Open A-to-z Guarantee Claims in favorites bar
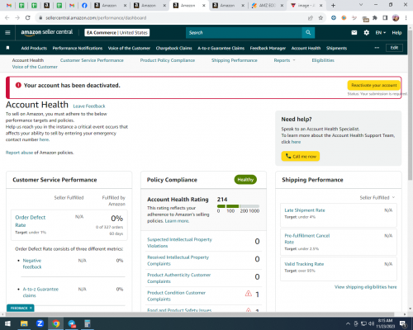The height and width of the screenshot is (330, 413). pyautogui.click(x=221, y=48)
